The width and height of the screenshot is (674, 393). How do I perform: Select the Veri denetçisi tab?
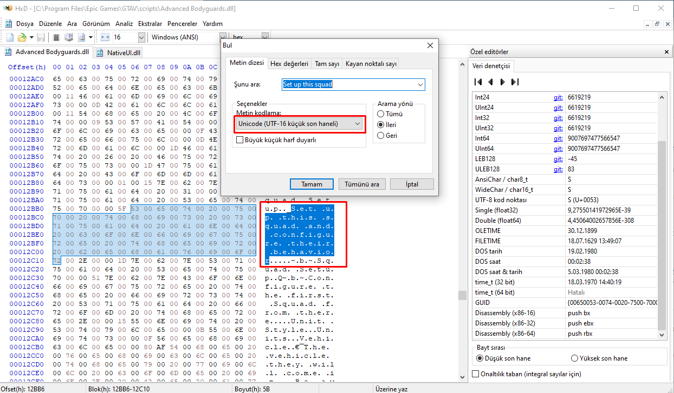coord(492,66)
